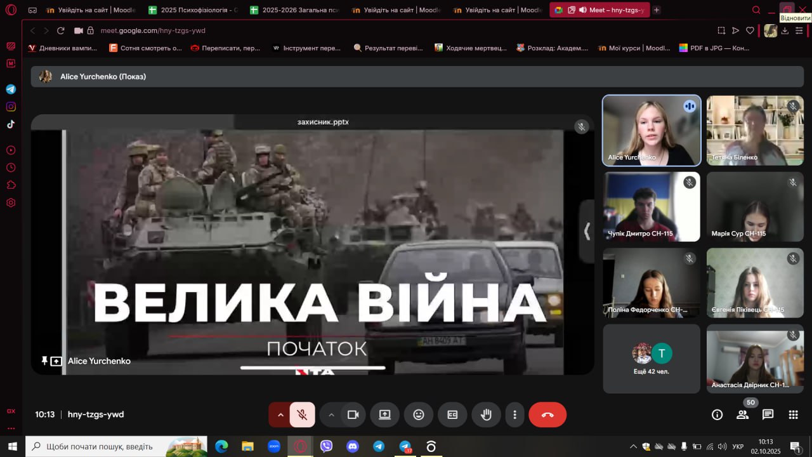
Task: Open more options three-dot menu
Action: (514, 414)
